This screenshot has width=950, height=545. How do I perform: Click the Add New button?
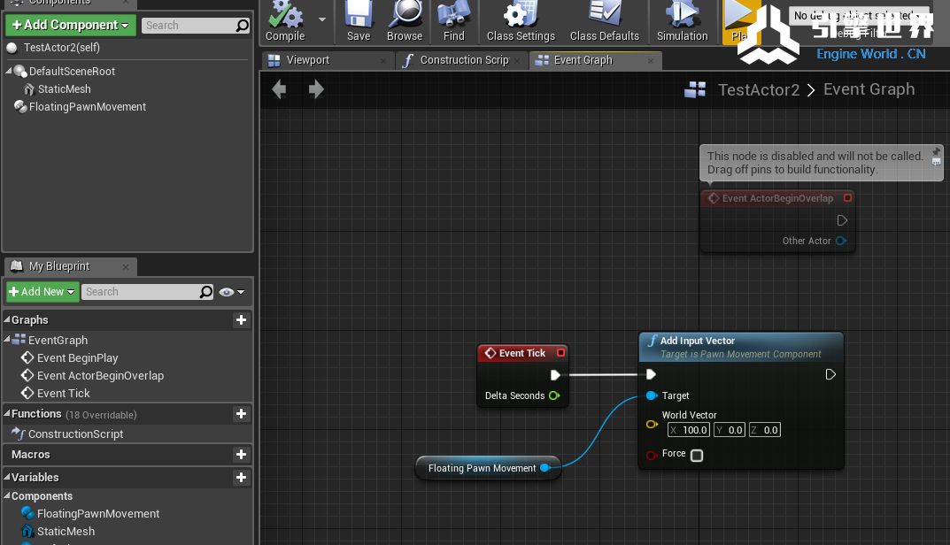tap(42, 292)
